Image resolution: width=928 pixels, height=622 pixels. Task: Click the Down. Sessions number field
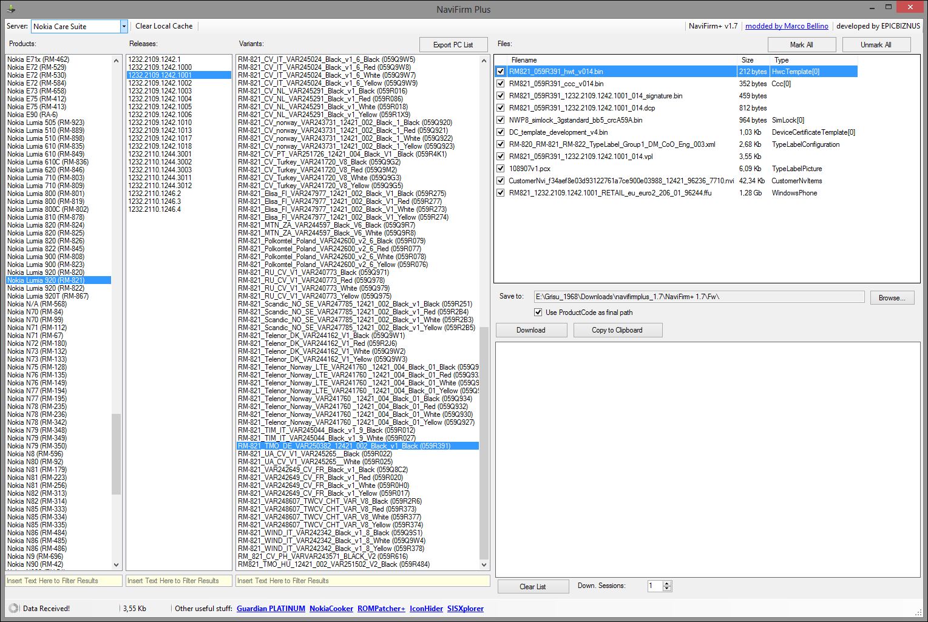[655, 586]
